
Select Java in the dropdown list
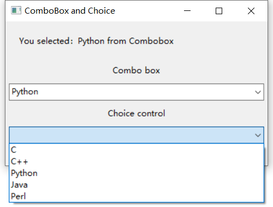coord(136,185)
